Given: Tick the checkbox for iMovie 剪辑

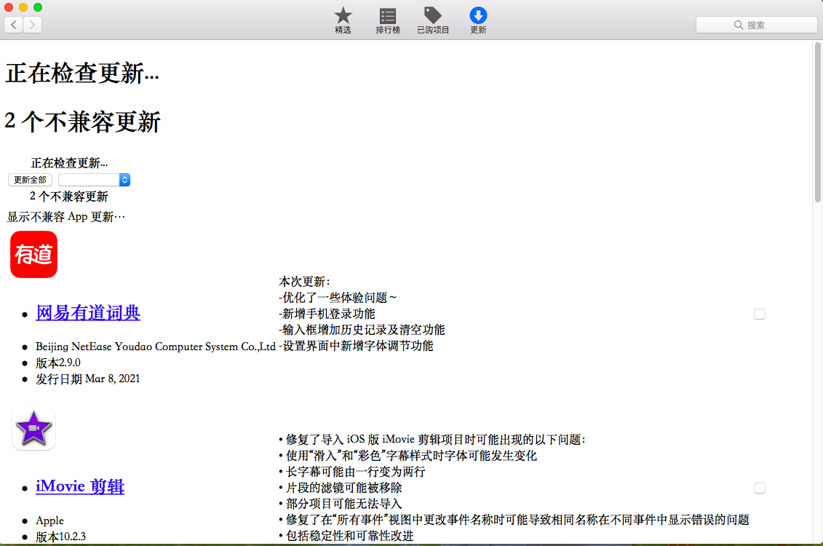Looking at the screenshot, I should pyautogui.click(x=760, y=488).
